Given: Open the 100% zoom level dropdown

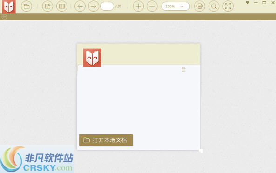Looking at the screenshot, I should 175,7.
